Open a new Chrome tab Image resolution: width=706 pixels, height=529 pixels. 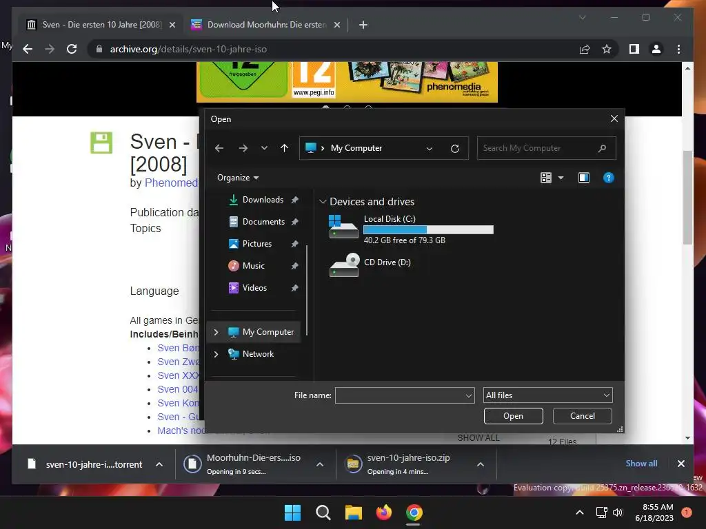pyautogui.click(x=363, y=25)
